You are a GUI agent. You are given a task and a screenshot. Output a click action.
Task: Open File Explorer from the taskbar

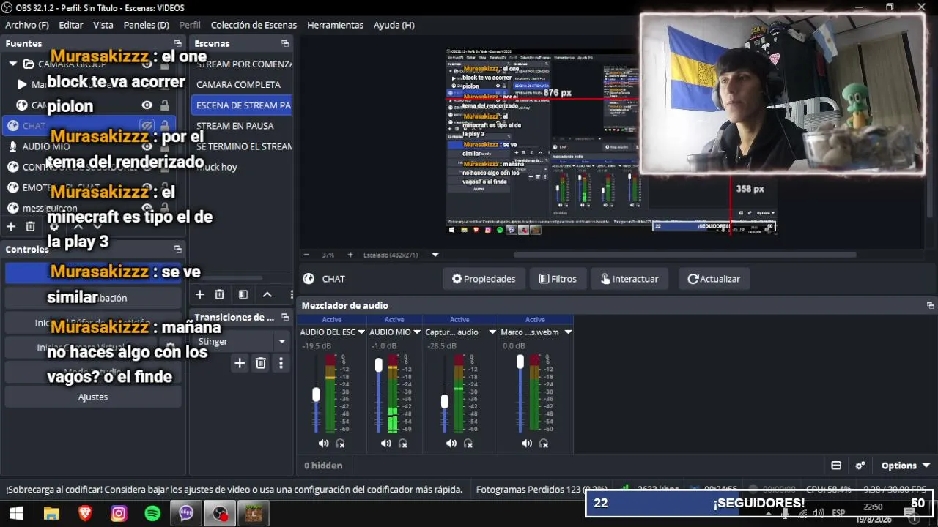coord(51,514)
